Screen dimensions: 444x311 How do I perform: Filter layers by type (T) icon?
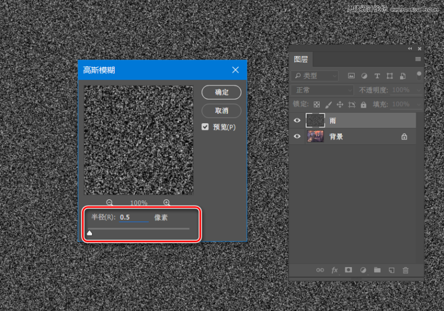pyautogui.click(x=377, y=76)
